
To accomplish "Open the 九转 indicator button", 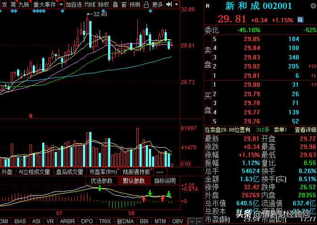I will click(x=24, y=4).
